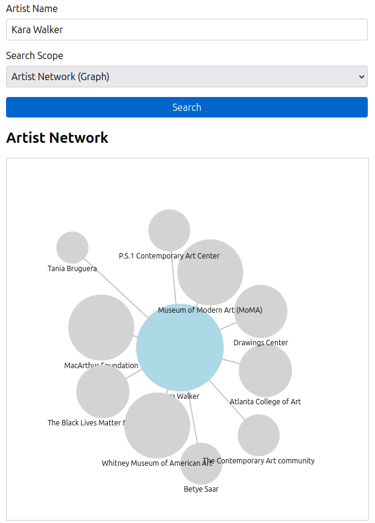Click the Betye Saar label text
Screen dimensions: 375x523
click(201, 489)
